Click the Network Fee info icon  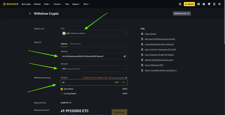tap(70, 103)
